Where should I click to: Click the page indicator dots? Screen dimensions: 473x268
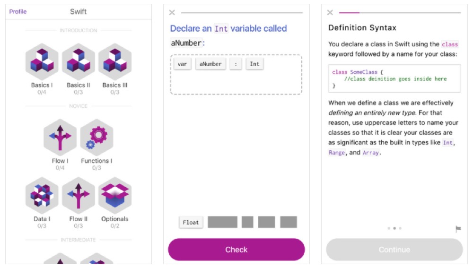(394, 228)
